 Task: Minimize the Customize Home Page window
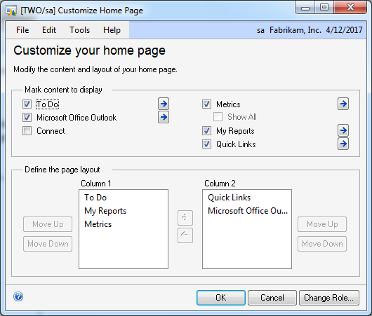305,8
